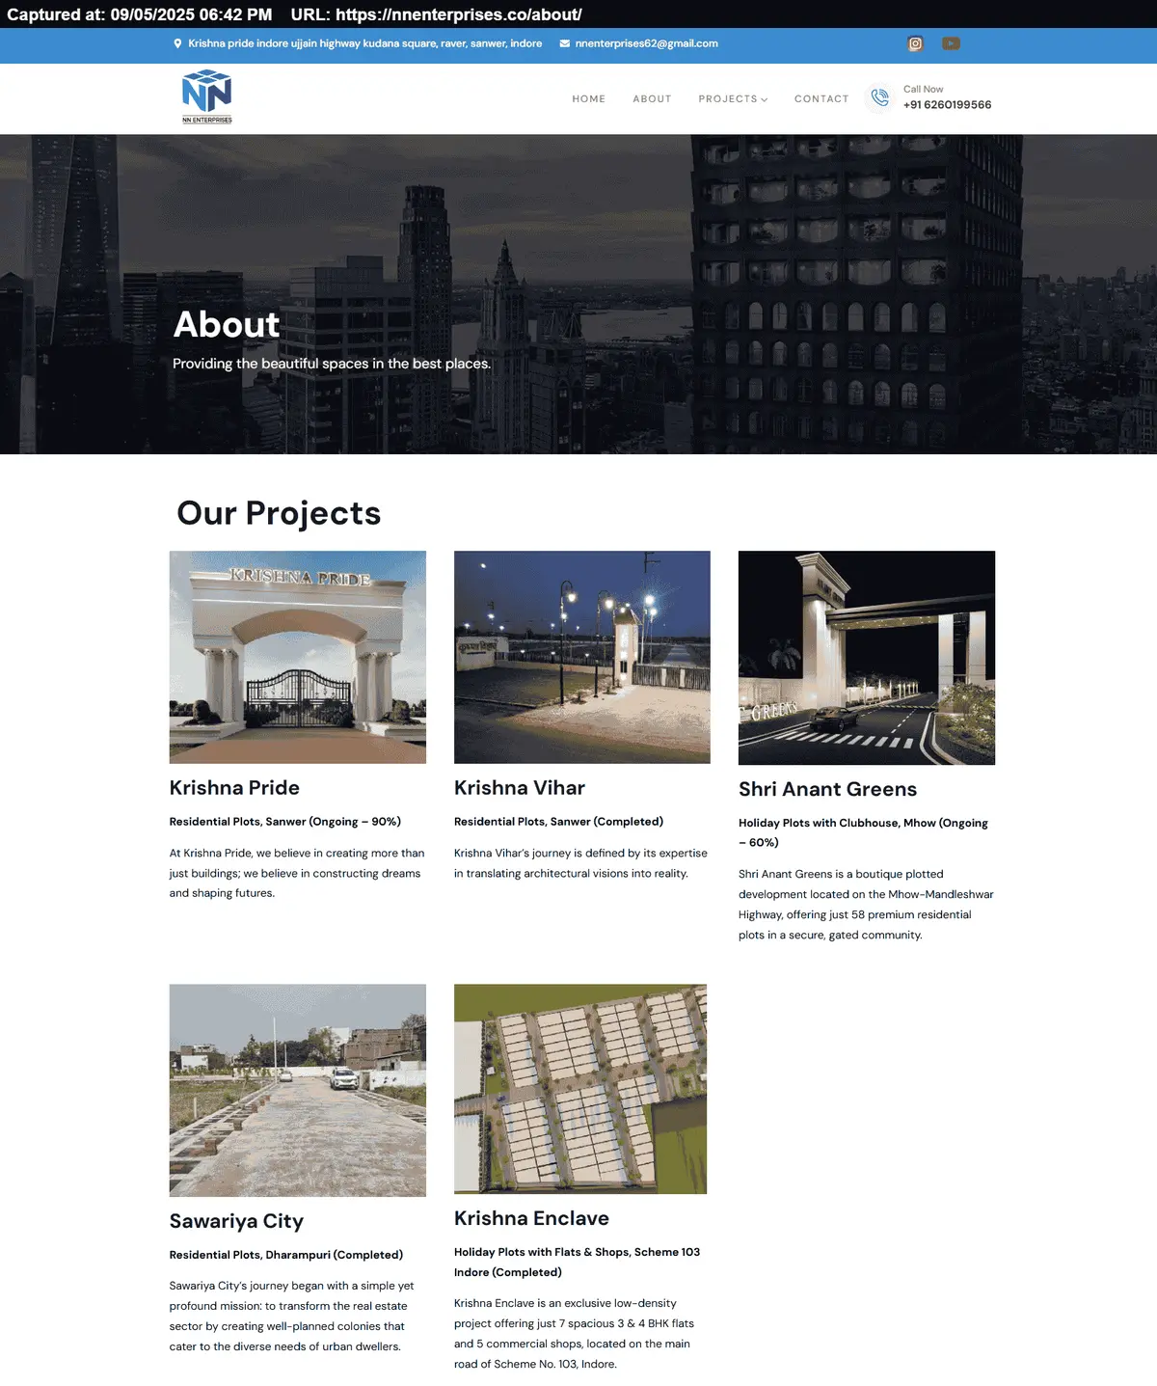This screenshot has width=1157, height=1386.
Task: Click the NN Enterprises logo
Action: [205, 95]
